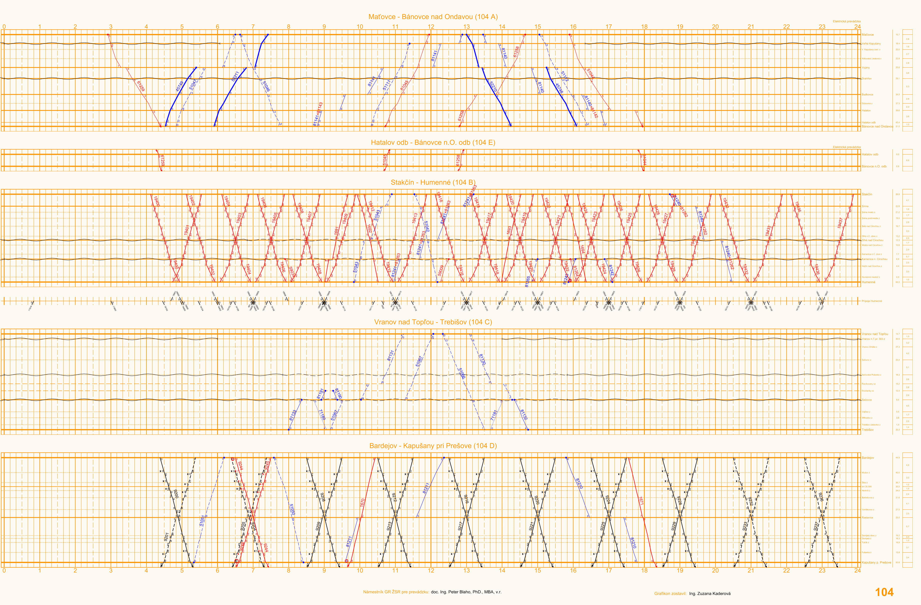Screen dimensions: 921x605
Task: Click train number 81191 in section 104 C
Action: tap(320, 394)
